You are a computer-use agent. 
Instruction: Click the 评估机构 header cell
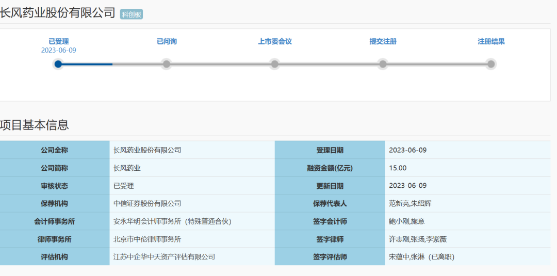click(55, 257)
